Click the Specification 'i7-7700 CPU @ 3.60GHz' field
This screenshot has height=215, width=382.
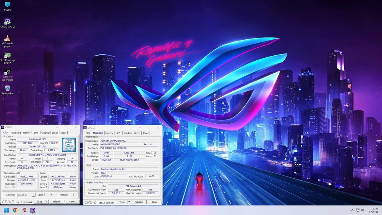[x=47, y=155]
